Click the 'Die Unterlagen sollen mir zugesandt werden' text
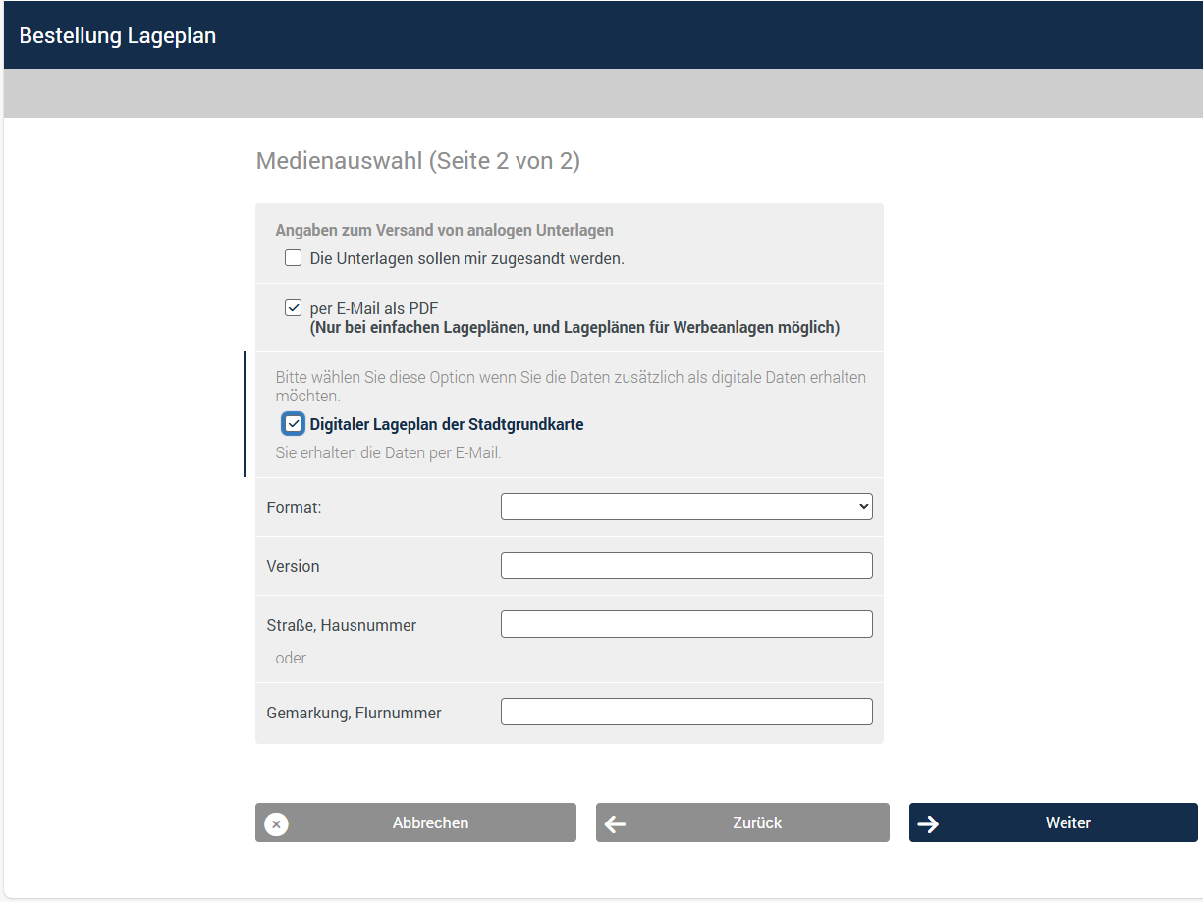The image size is (1203, 902). point(466,259)
